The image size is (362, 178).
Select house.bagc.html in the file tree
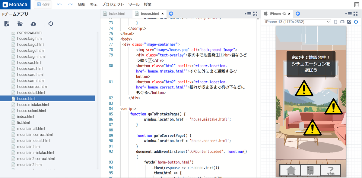pyautogui.click(x=30, y=44)
